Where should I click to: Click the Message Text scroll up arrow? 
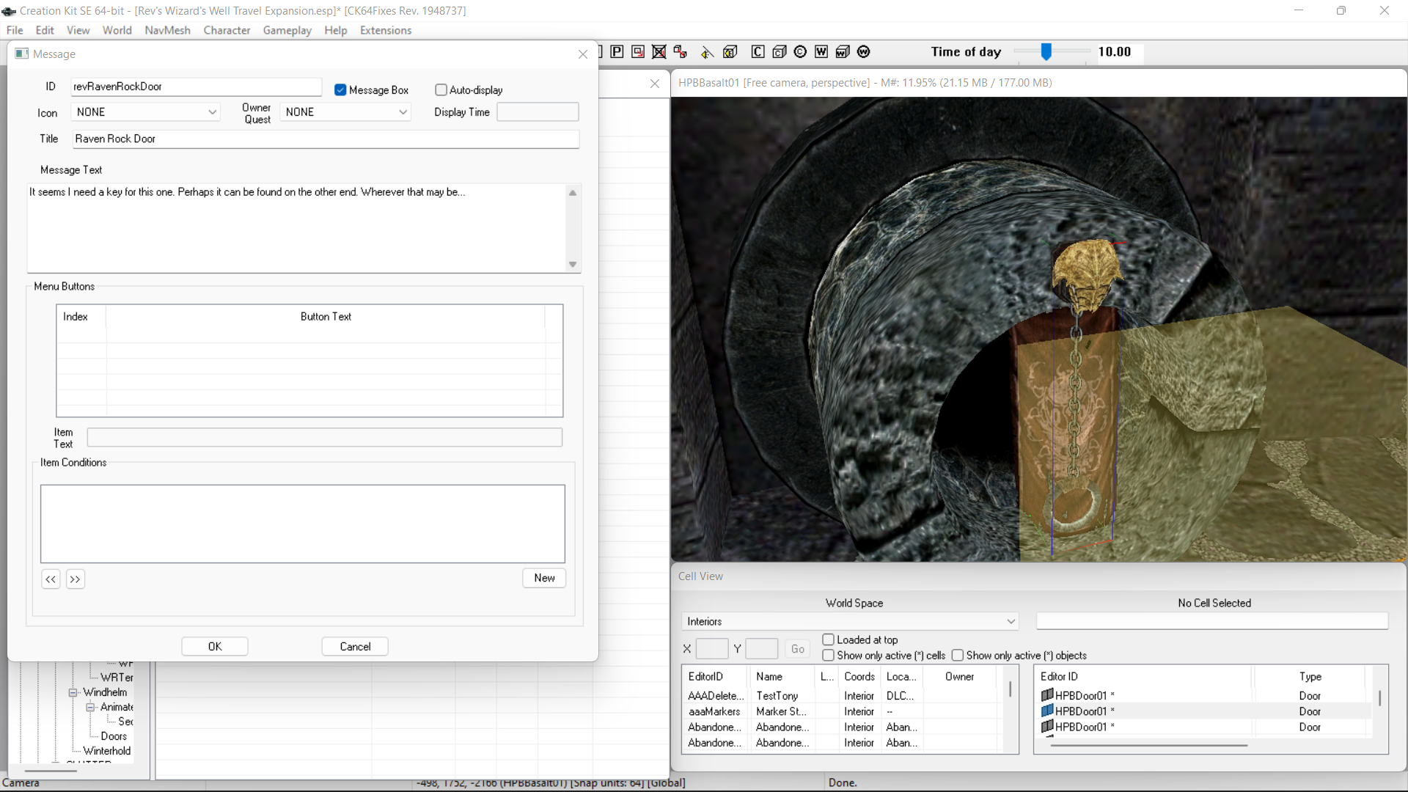pyautogui.click(x=573, y=193)
